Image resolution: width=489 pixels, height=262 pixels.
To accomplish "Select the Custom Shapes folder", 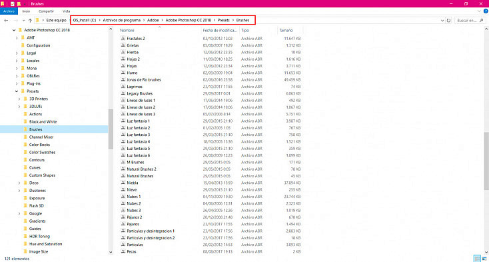I will 42,175.
